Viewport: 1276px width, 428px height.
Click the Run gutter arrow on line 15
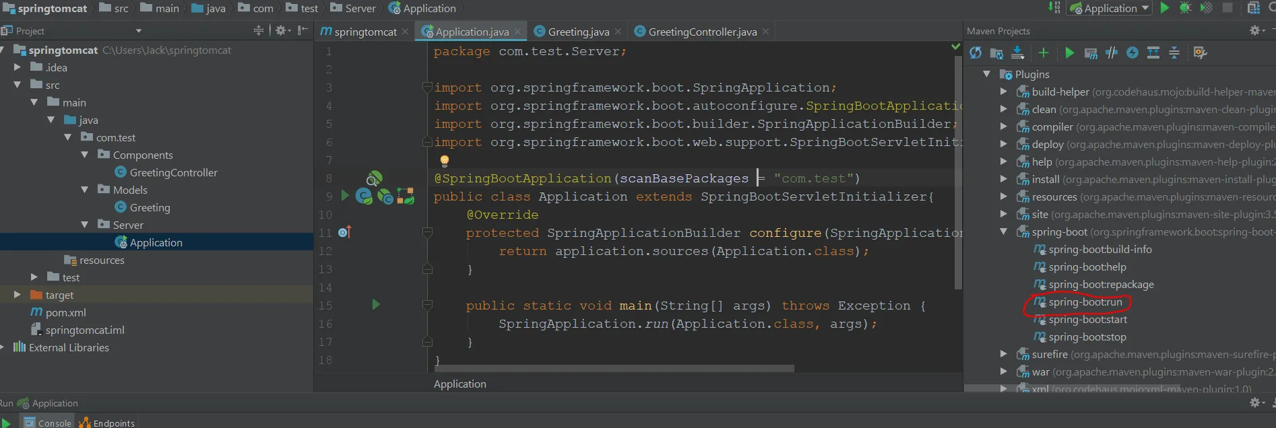tap(376, 305)
